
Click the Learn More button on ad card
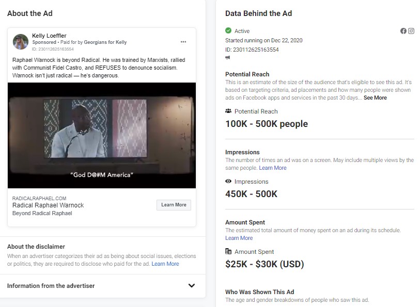[174, 205]
